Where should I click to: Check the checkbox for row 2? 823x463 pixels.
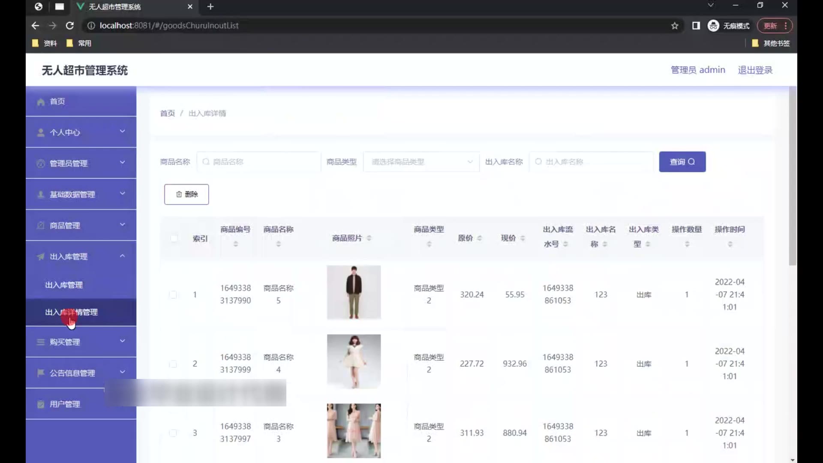point(173,364)
